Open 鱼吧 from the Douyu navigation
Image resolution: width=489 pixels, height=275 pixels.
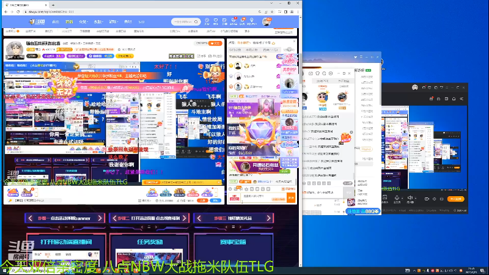pyautogui.click(x=128, y=22)
